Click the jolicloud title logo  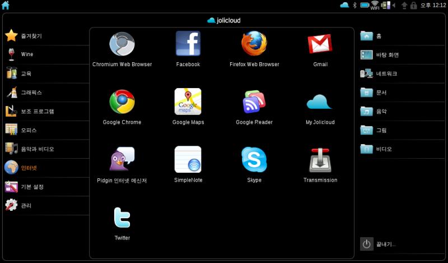click(x=223, y=20)
